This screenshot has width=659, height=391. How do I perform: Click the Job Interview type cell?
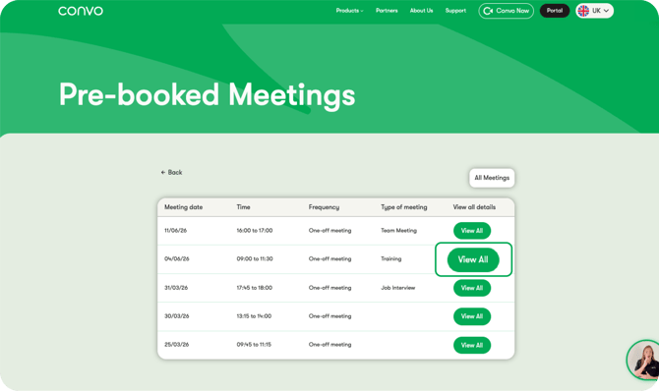point(397,288)
